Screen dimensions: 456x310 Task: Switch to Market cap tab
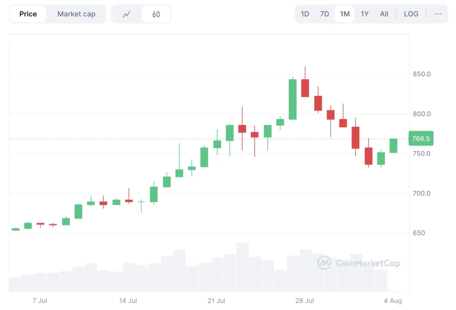(76, 14)
